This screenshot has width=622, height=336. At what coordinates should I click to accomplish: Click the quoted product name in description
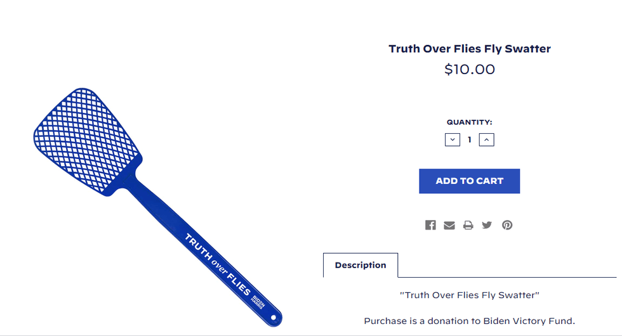(470, 295)
